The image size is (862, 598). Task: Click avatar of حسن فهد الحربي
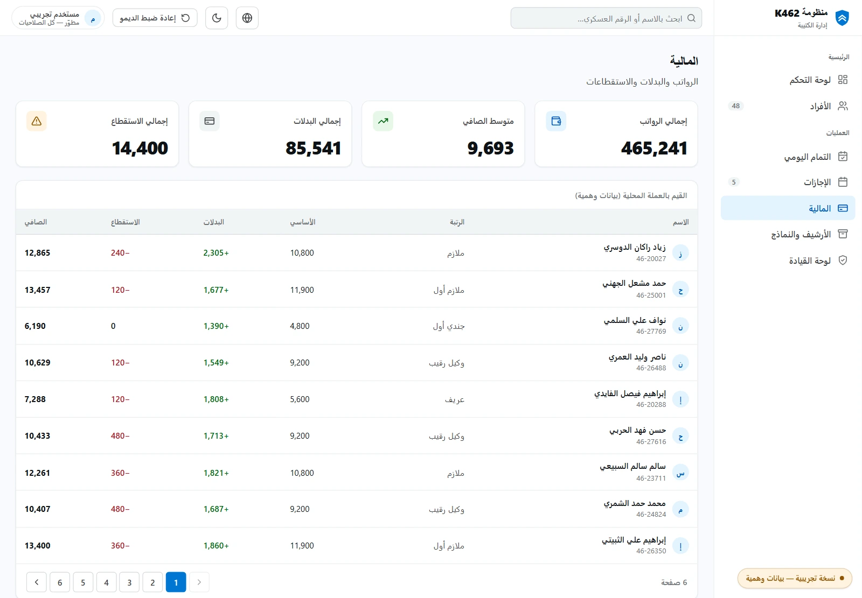[680, 436]
